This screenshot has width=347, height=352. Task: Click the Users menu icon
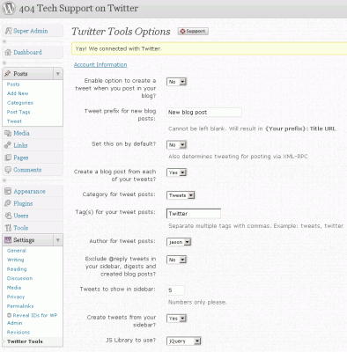[x=8, y=216]
